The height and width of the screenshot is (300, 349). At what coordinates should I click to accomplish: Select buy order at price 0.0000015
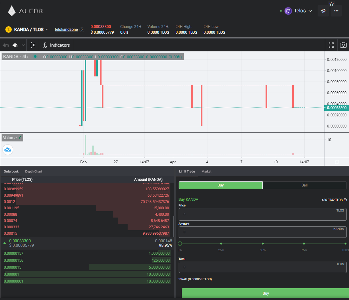coord(87,267)
